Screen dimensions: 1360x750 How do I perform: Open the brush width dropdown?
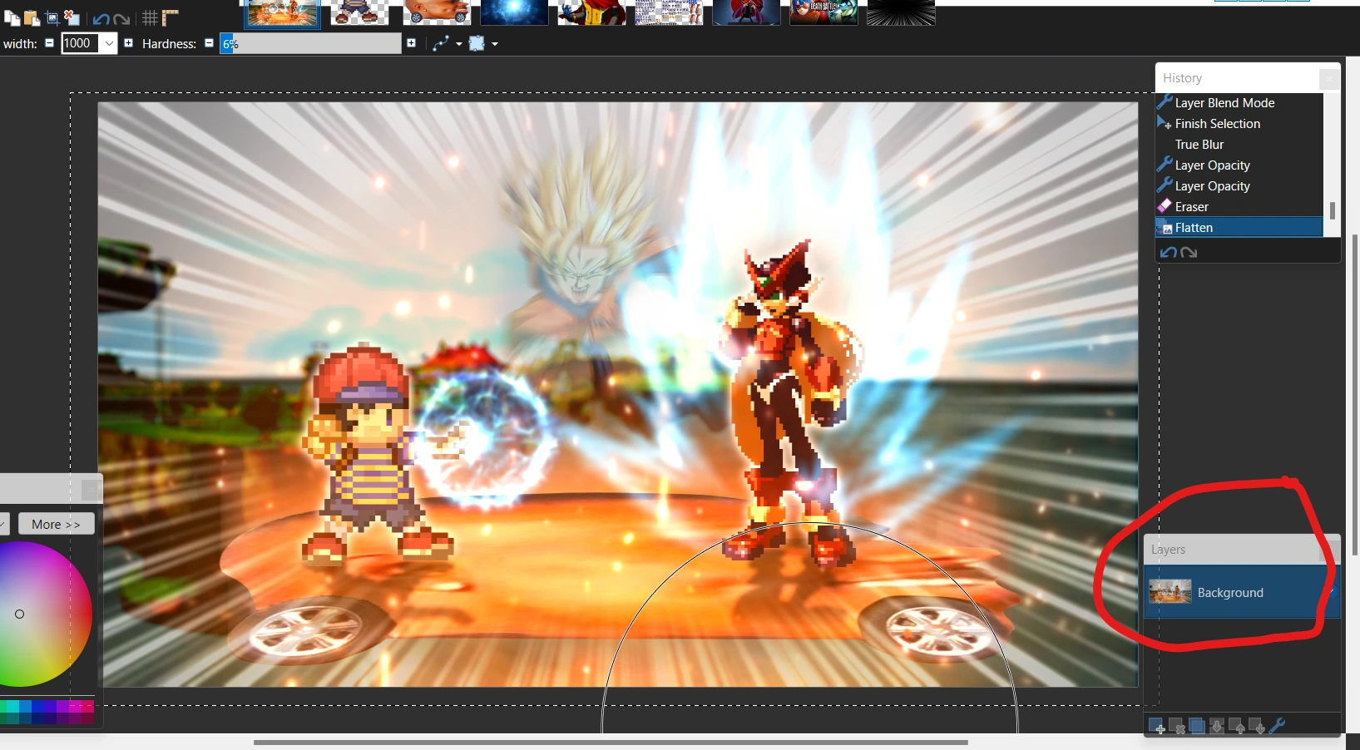point(109,44)
